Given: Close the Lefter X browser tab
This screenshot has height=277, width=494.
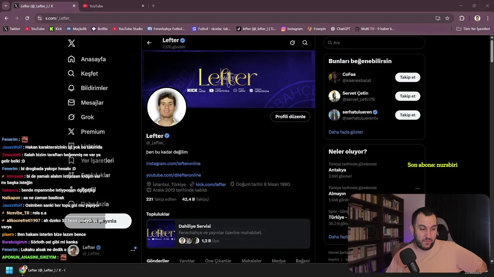Looking at the screenshot, I should click(74, 6).
